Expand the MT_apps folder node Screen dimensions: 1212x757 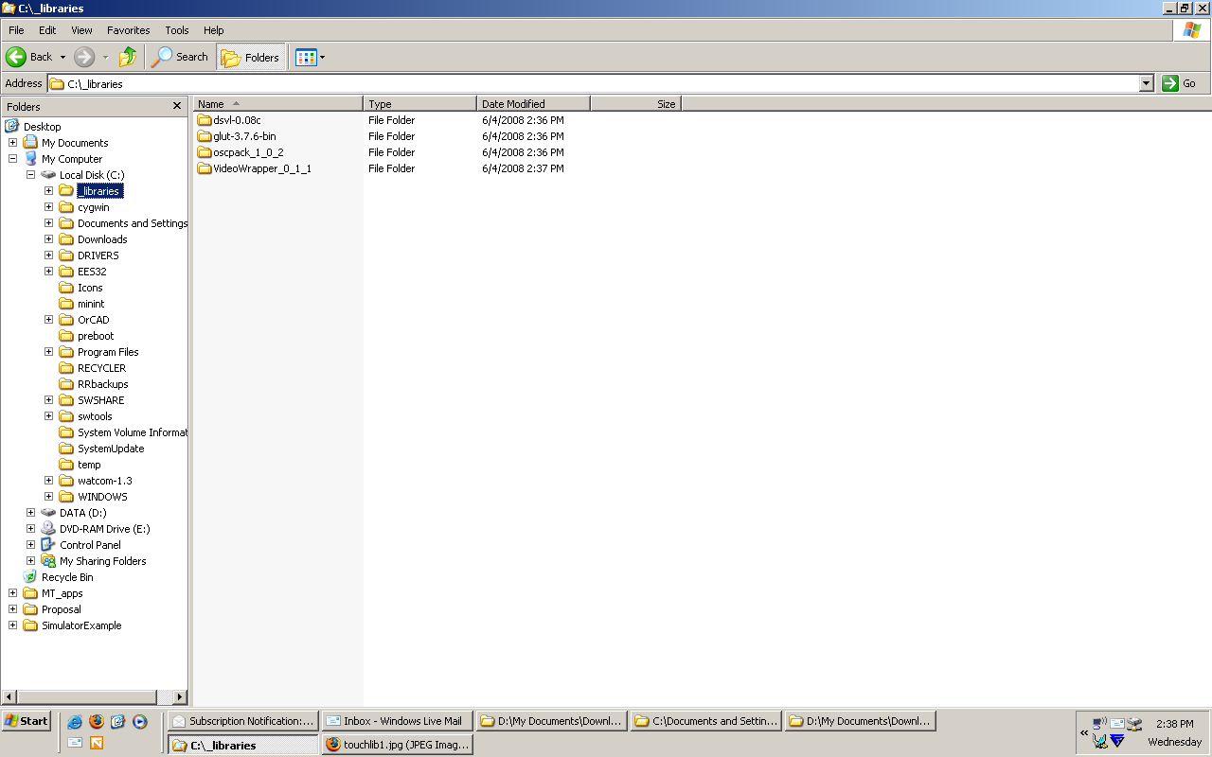click(x=12, y=593)
